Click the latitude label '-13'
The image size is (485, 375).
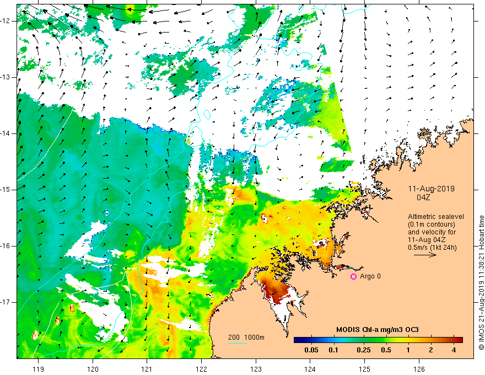tap(6, 77)
